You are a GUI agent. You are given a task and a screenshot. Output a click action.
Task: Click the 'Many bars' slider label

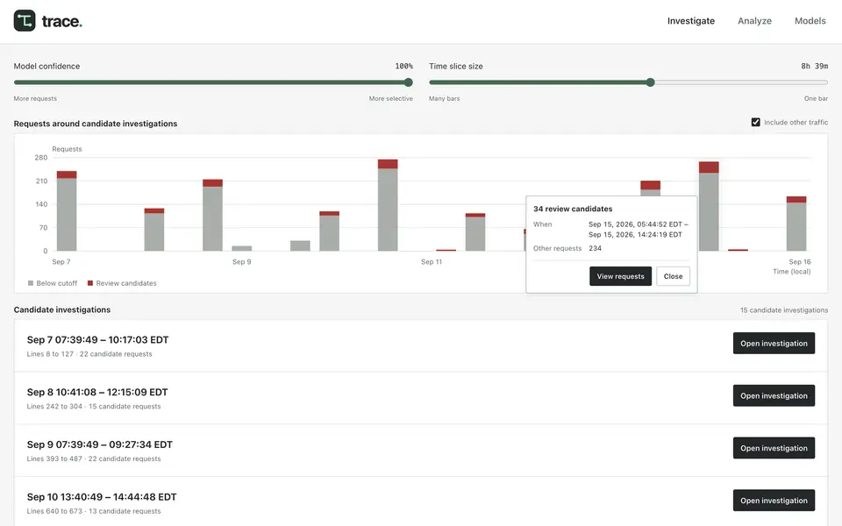coord(444,98)
